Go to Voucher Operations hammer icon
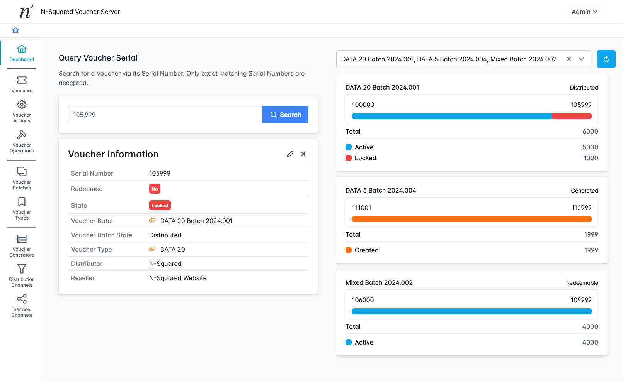The width and height of the screenshot is (623, 382). (22, 135)
